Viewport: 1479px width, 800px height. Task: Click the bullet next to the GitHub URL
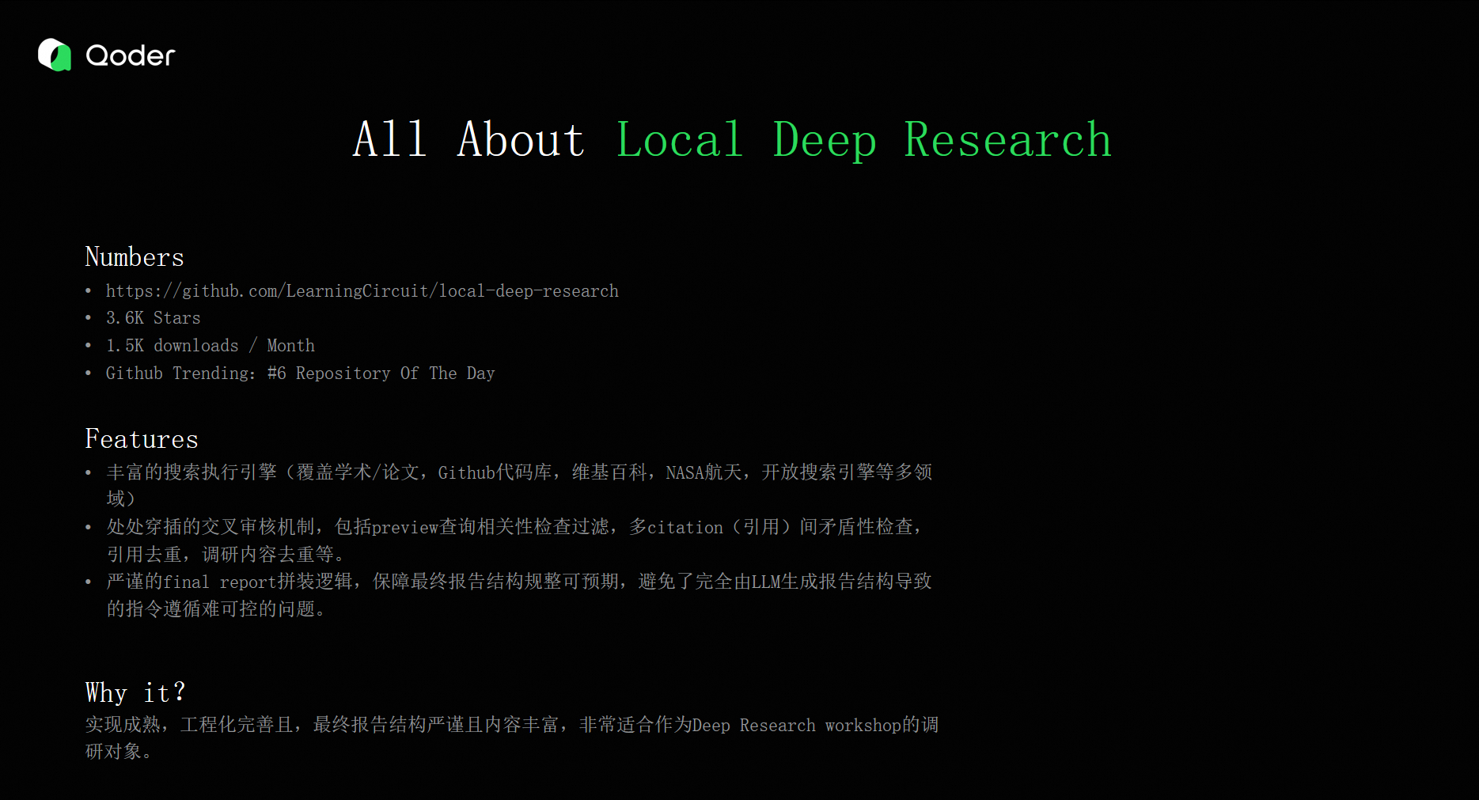tap(89, 290)
